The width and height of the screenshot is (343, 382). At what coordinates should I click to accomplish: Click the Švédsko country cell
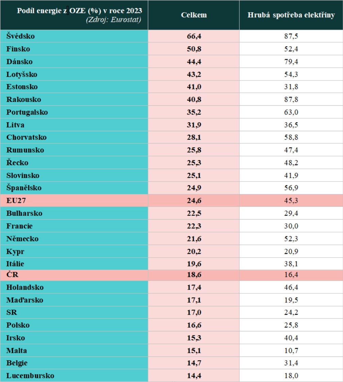(x=20, y=36)
